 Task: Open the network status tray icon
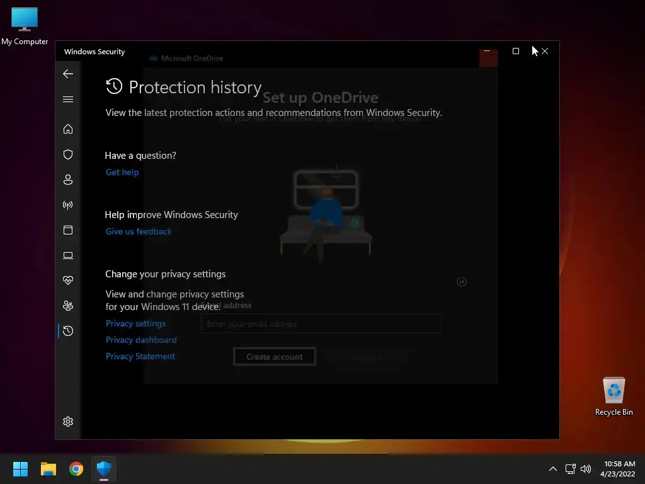(x=570, y=469)
